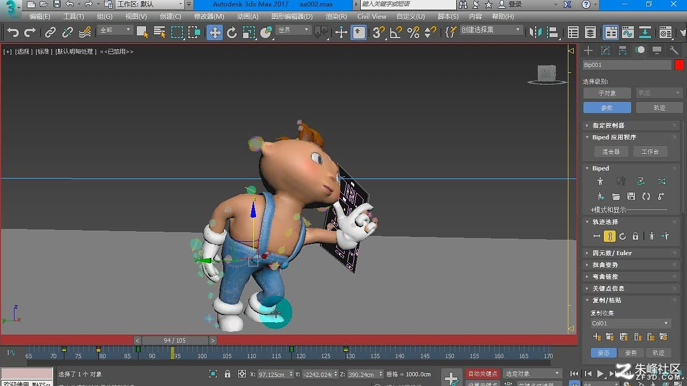Click the Biped Save File disk icon
687x386 pixels.
click(x=631, y=197)
